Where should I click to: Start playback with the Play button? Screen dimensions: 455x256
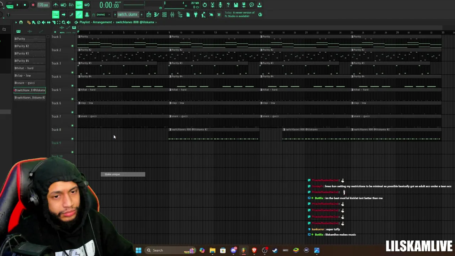tap(17, 5)
